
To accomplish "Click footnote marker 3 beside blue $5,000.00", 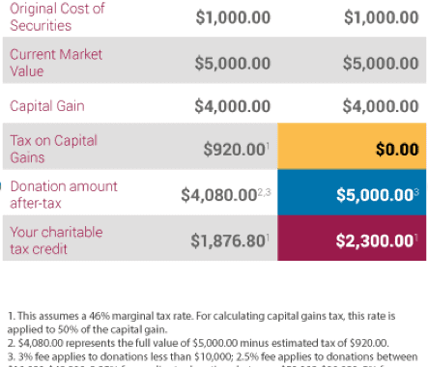I will click(x=416, y=192).
